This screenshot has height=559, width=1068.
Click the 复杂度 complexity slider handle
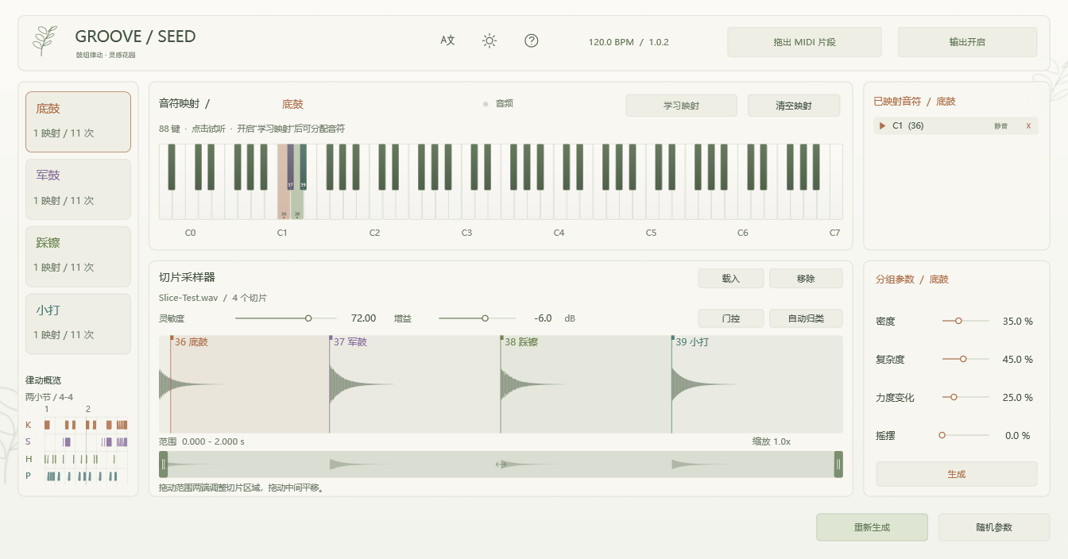963,359
